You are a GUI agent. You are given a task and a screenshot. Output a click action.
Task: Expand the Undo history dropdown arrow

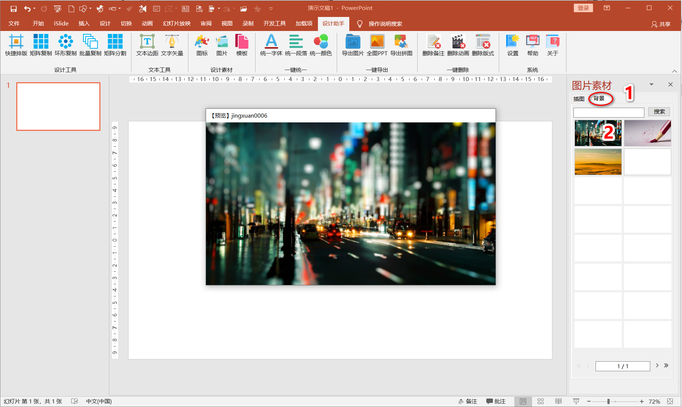(34, 8)
